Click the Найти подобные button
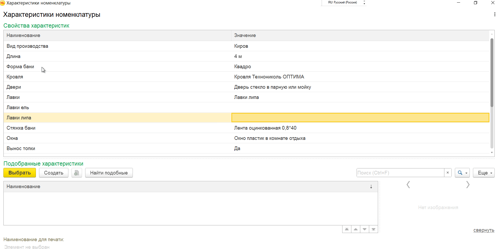496x249 pixels. tap(109, 173)
